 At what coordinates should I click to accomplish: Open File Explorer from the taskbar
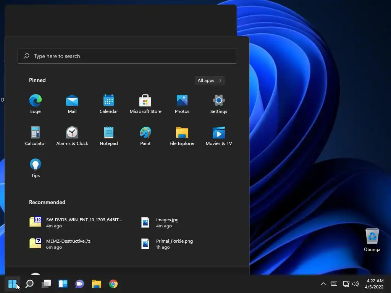pyautogui.click(x=97, y=283)
